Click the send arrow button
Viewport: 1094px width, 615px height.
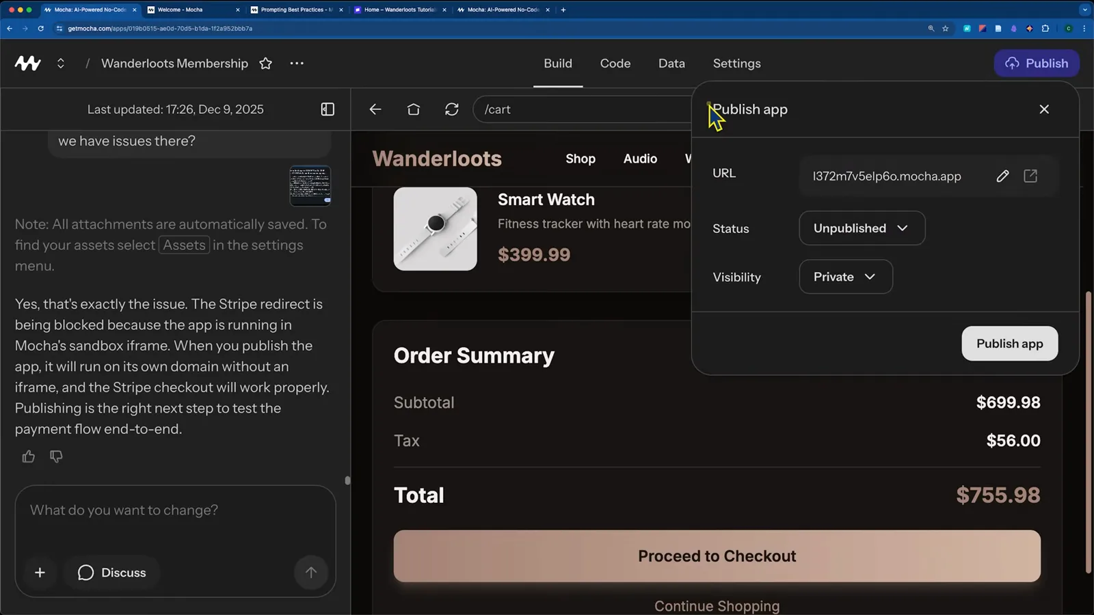[311, 573]
